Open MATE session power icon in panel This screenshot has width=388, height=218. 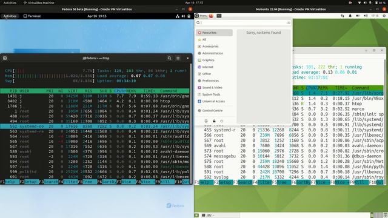coord(384,16)
